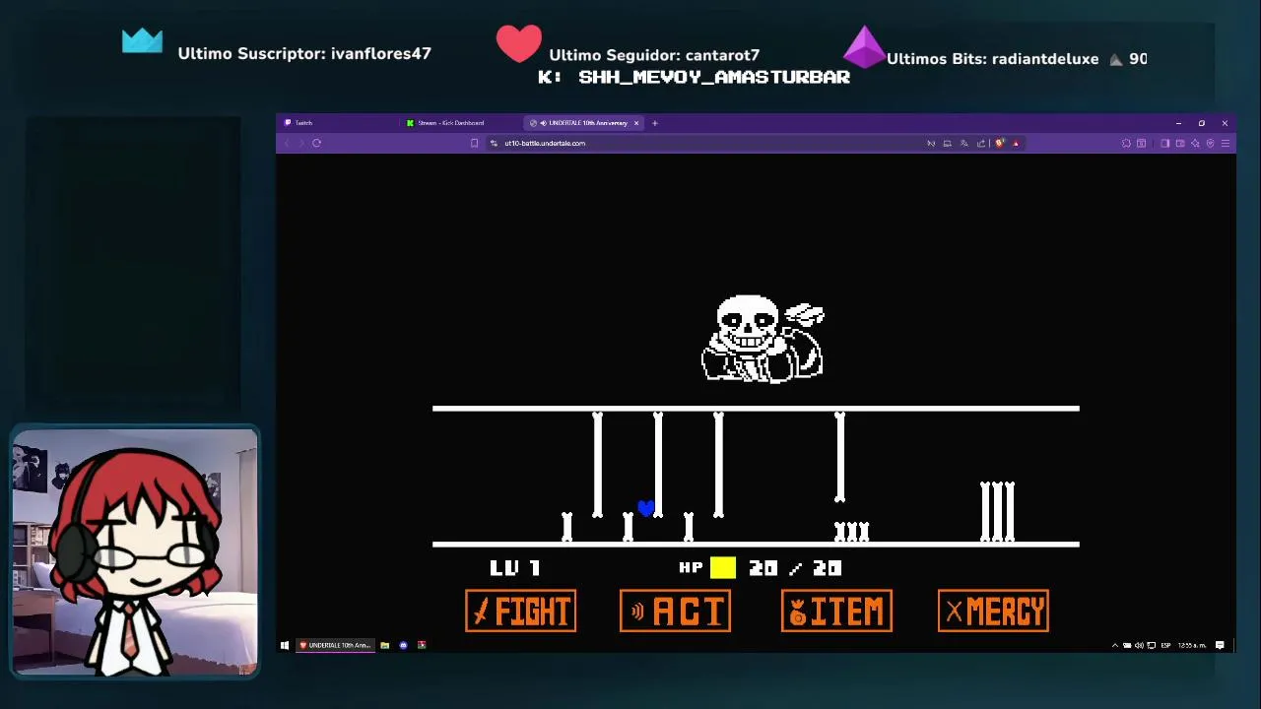This screenshot has width=1261, height=709.
Task: Open the volume icon in system tray
Action: [1139, 645]
